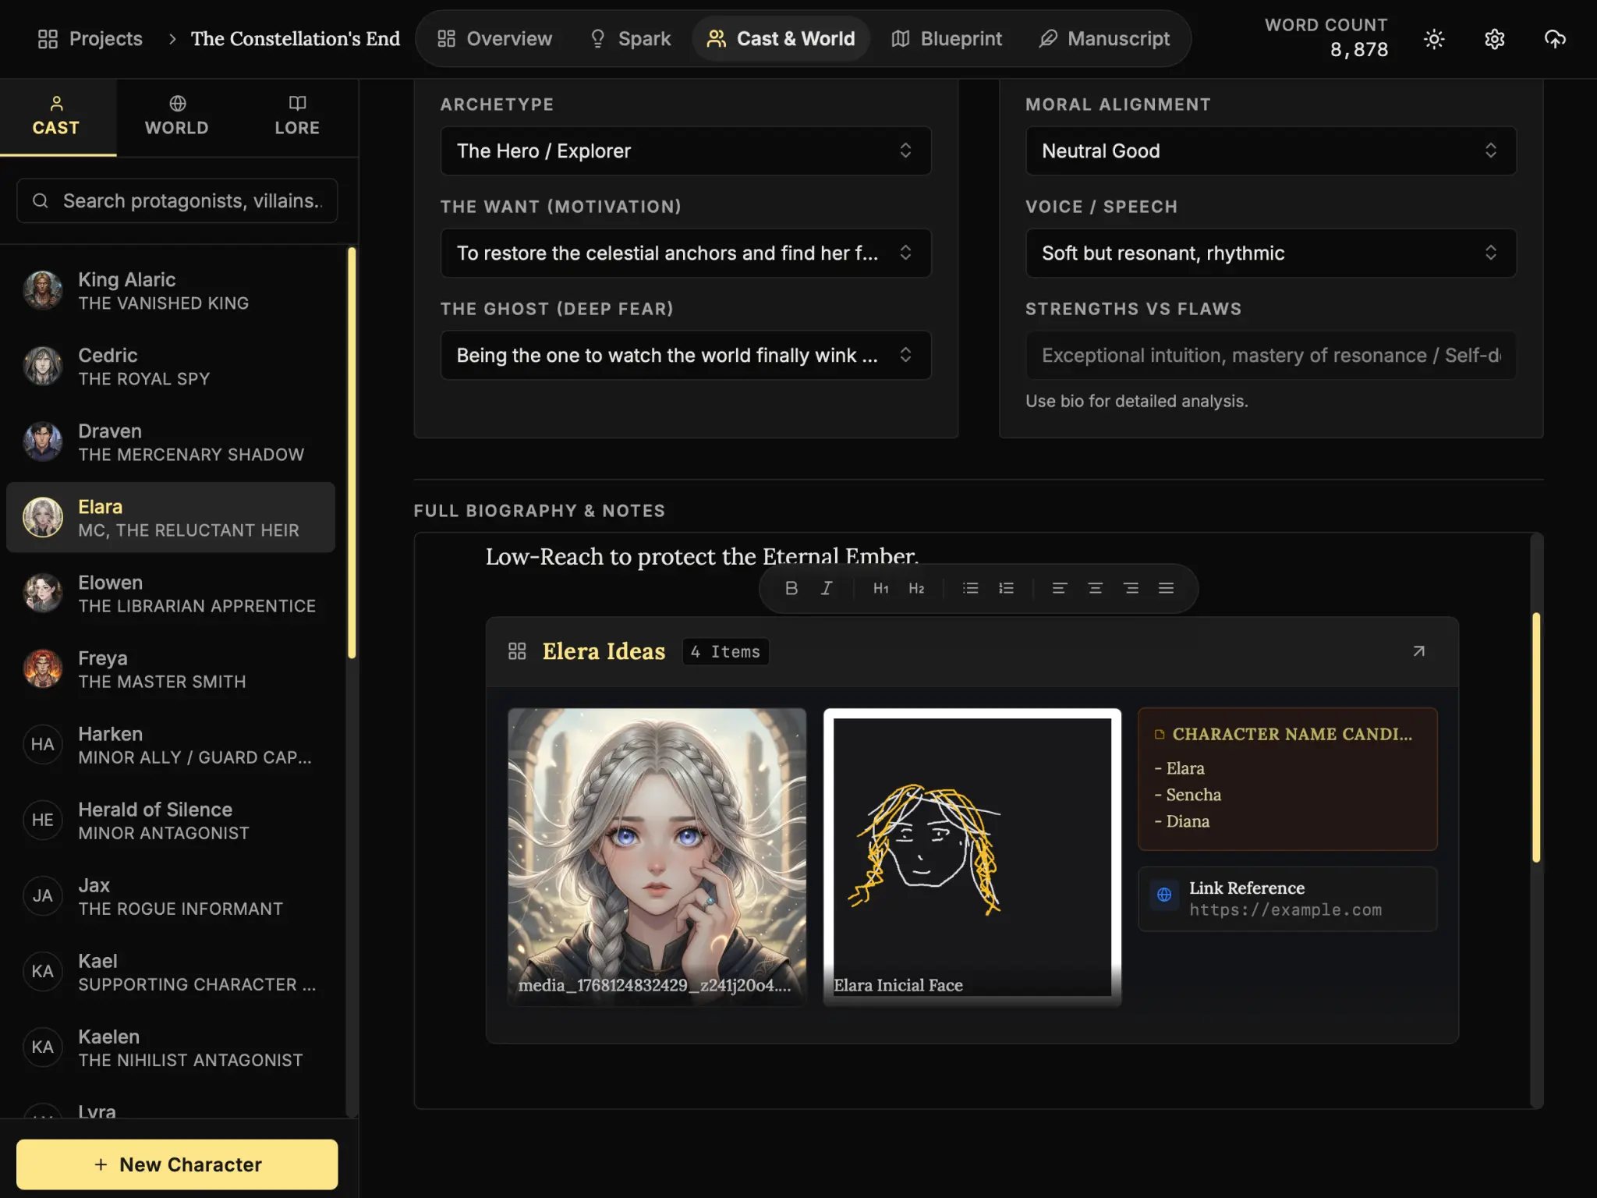Center align the biography text

(1095, 588)
